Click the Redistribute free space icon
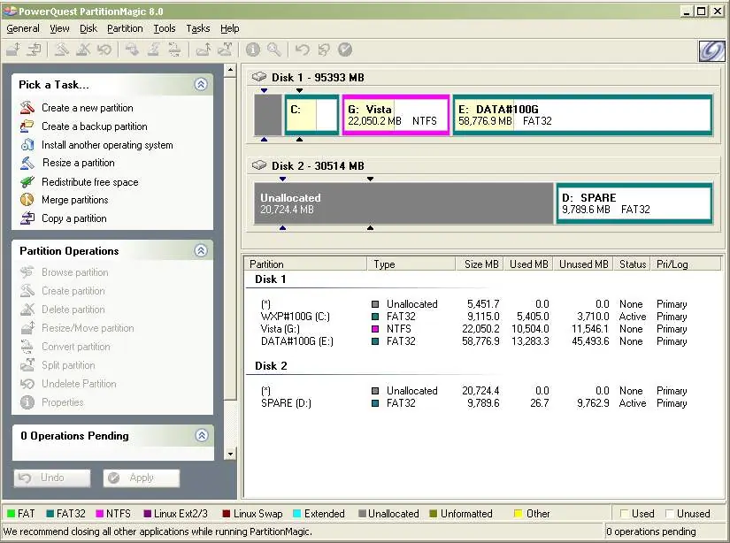 pos(27,182)
